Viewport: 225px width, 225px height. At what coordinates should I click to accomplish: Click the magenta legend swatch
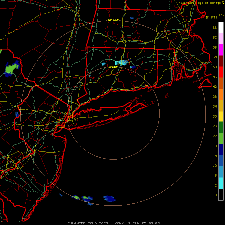[x=221, y=50]
